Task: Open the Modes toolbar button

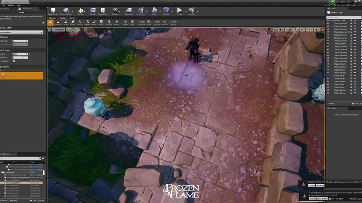Action: tap(81, 11)
